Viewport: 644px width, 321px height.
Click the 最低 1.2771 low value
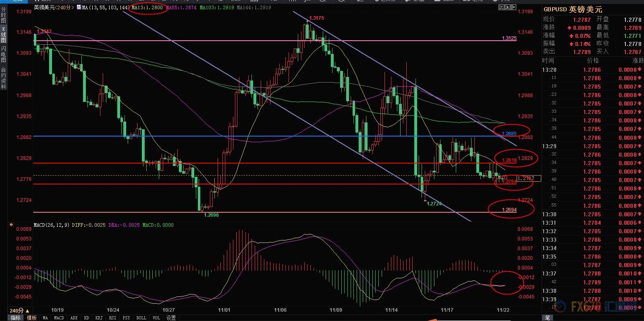click(x=632, y=35)
